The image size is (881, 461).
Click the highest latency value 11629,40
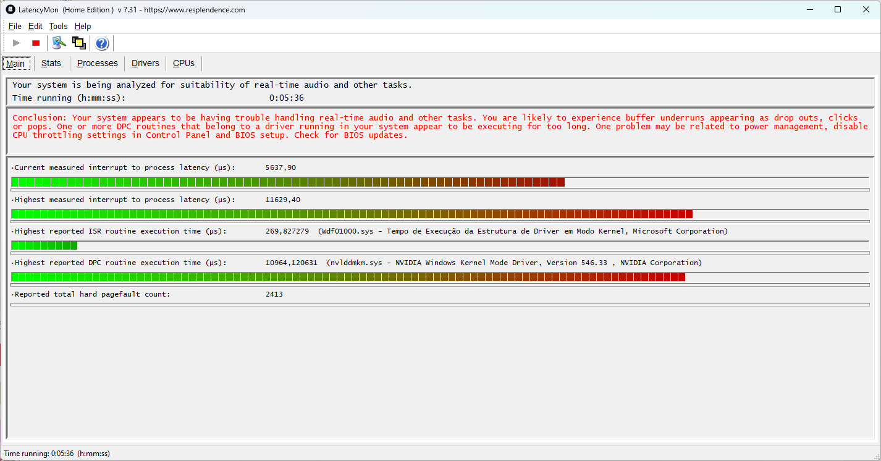pyautogui.click(x=283, y=200)
